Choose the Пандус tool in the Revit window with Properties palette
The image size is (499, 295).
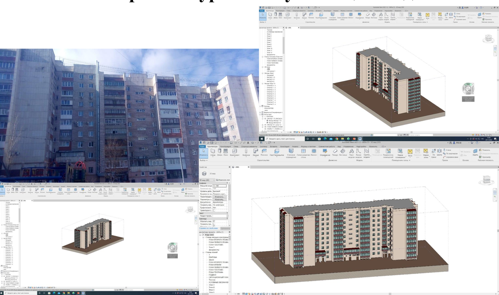tap(335, 152)
